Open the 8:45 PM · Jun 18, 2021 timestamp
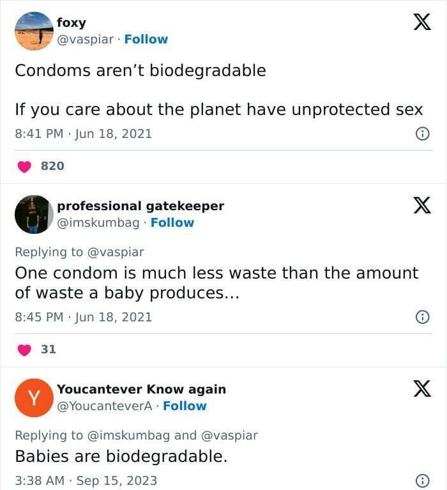The height and width of the screenshot is (490, 447). (x=84, y=317)
